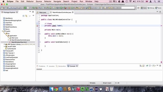Click the Open Perspective icon
Viewport: 163px width, 92px height.
click(x=138, y=8)
